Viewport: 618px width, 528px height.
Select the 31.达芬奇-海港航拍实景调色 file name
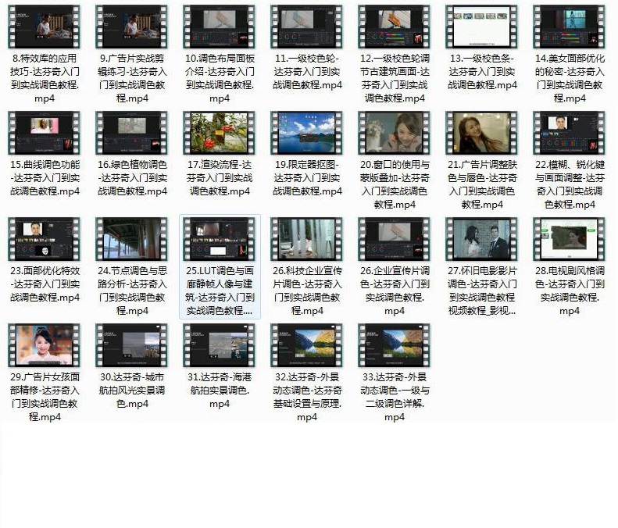[x=219, y=390]
